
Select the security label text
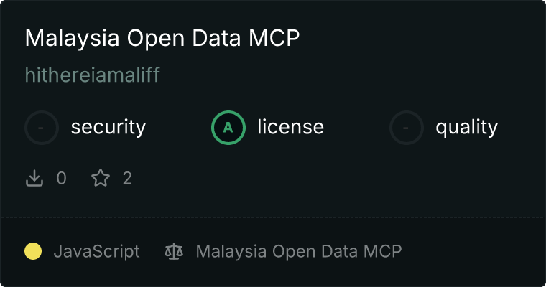point(108,128)
